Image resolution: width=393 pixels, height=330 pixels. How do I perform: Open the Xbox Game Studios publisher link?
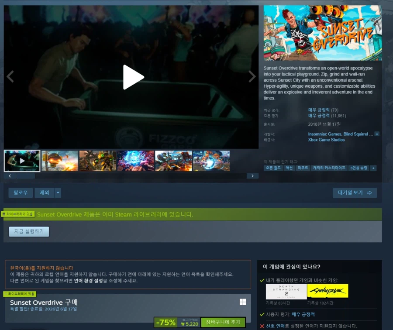coord(326,140)
